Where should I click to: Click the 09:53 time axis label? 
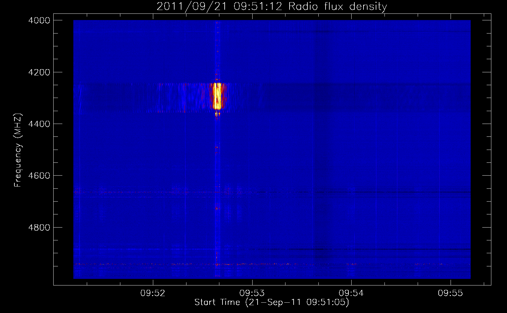[252, 293]
